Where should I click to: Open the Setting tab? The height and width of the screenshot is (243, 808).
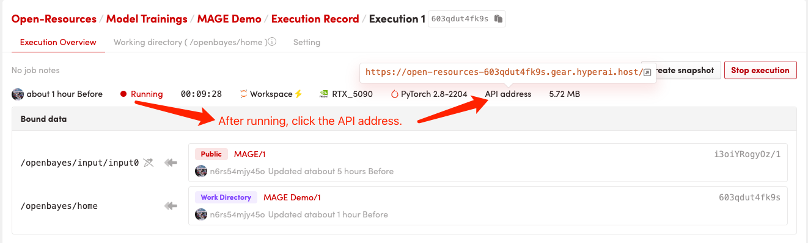[307, 43]
